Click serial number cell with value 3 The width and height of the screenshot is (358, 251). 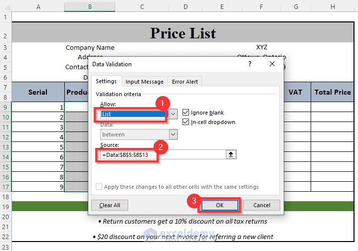point(38,127)
